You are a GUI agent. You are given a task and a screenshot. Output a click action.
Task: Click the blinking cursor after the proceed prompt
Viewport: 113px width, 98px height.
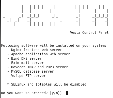(x=67, y=93)
